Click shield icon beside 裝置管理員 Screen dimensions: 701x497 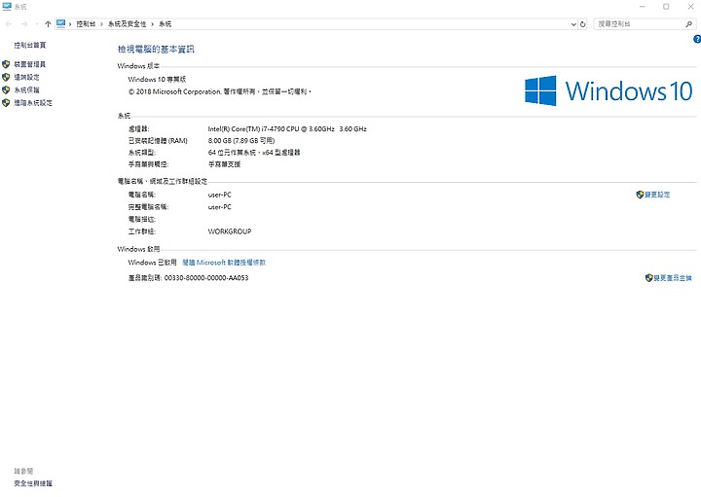(6, 64)
